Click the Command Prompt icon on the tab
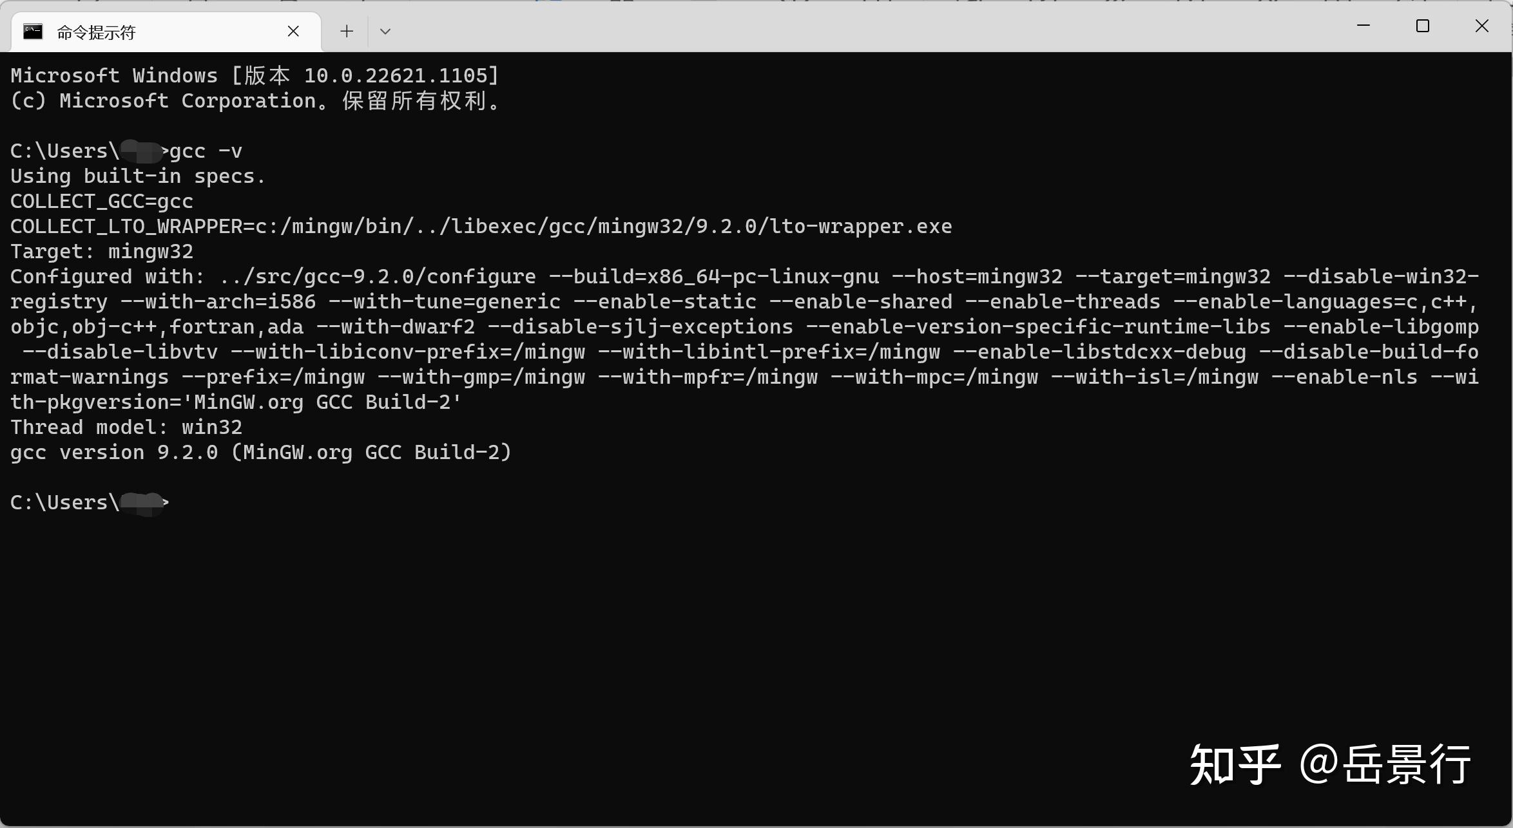This screenshot has height=828, width=1513. 32,31
